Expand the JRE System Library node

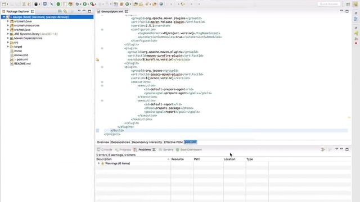click(8, 34)
